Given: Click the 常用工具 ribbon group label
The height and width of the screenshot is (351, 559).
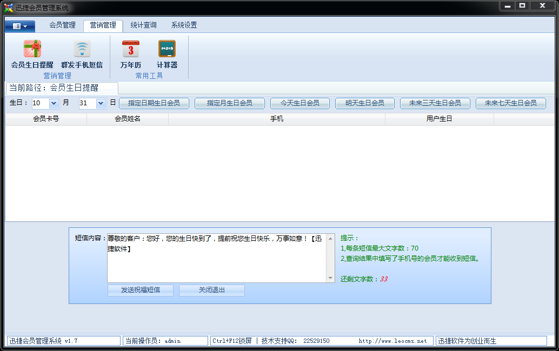Looking at the screenshot, I should (x=149, y=76).
